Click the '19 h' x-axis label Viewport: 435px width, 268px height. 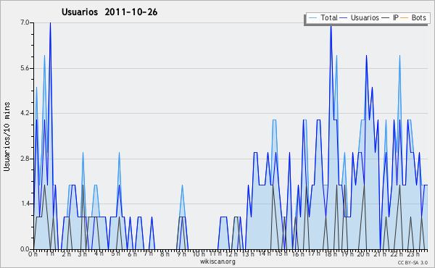point(347,254)
